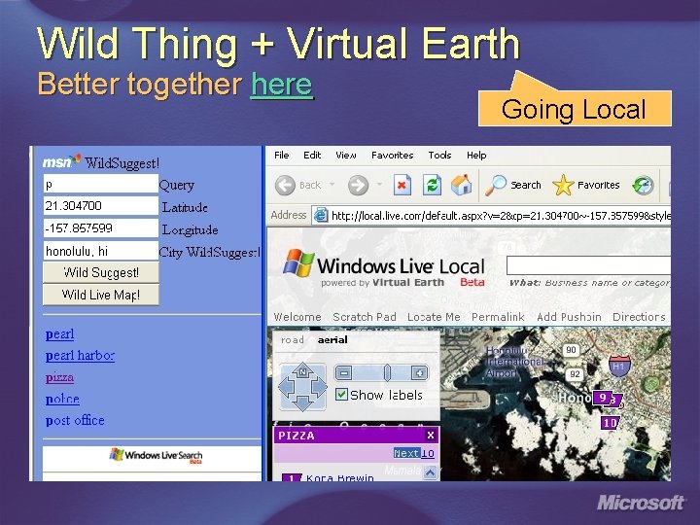Click the What business search box
The width and height of the screenshot is (700, 525).
coord(589,265)
